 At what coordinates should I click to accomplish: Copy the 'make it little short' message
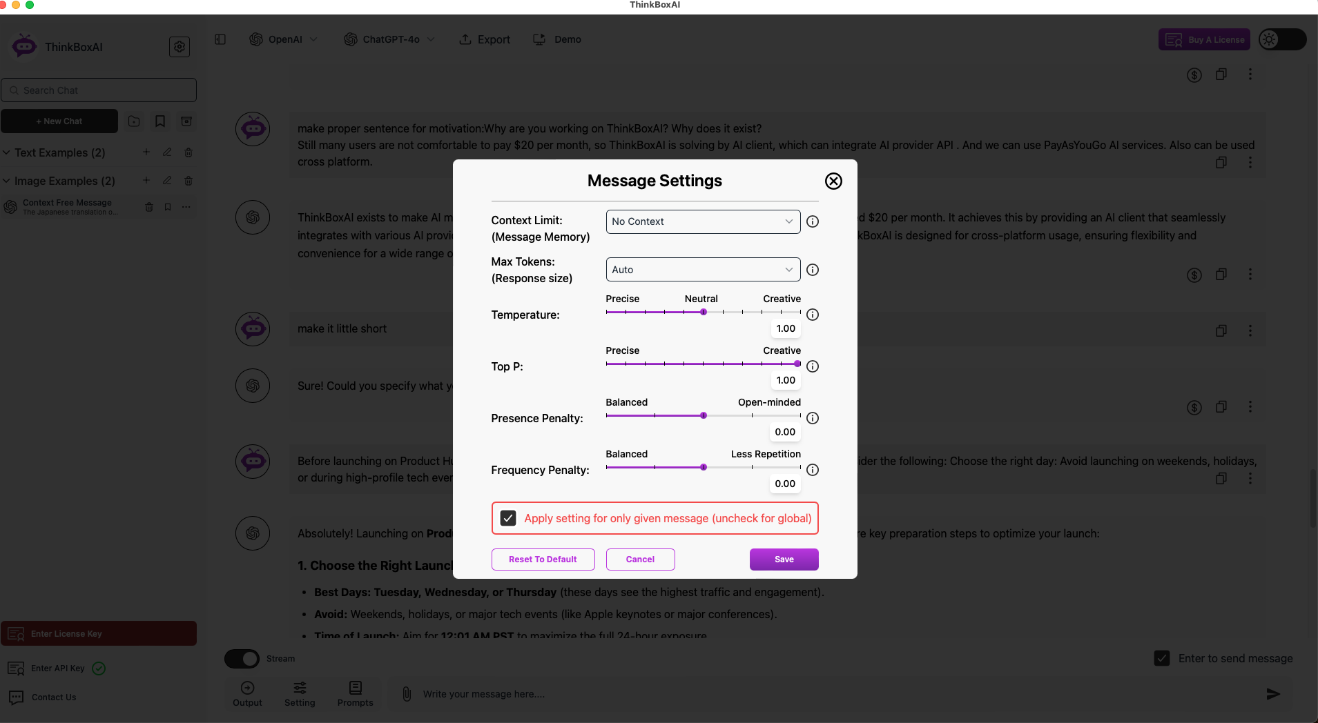pos(1221,331)
